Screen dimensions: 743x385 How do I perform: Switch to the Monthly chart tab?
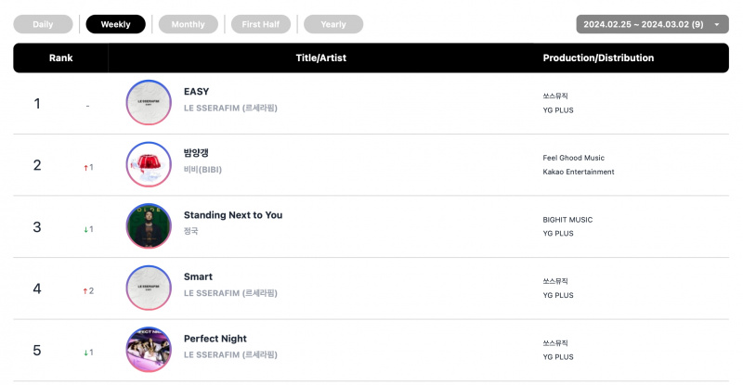(189, 24)
